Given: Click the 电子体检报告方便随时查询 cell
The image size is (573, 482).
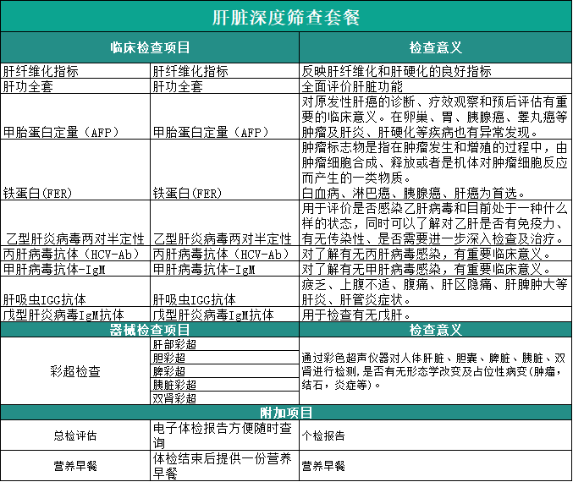Looking at the screenshot, I should pyautogui.click(x=224, y=435).
